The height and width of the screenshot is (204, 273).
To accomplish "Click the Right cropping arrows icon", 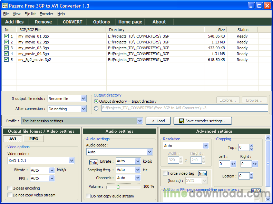I will tap(255, 164).
